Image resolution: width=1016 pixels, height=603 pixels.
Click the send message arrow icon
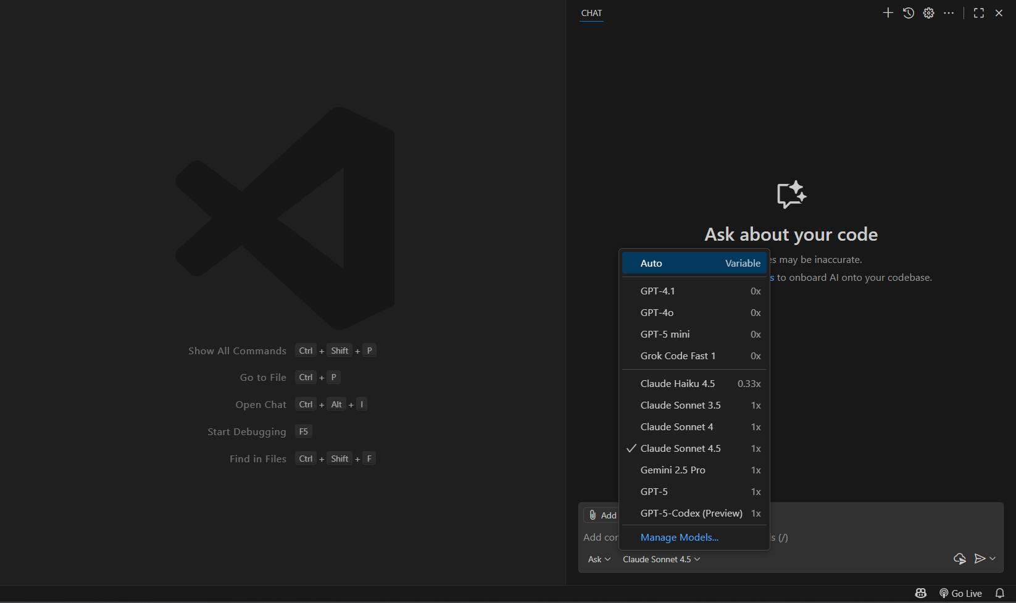tap(980, 559)
